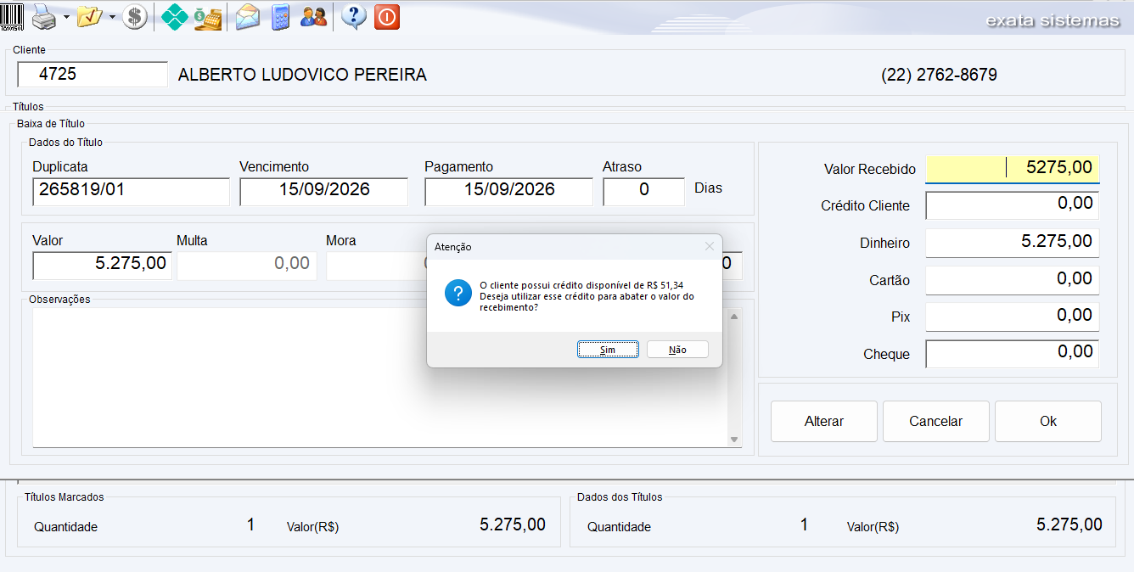Click the client name ALBERTO LUDOVICO PEREIRA
The width and height of the screenshot is (1134, 572).
[302, 75]
